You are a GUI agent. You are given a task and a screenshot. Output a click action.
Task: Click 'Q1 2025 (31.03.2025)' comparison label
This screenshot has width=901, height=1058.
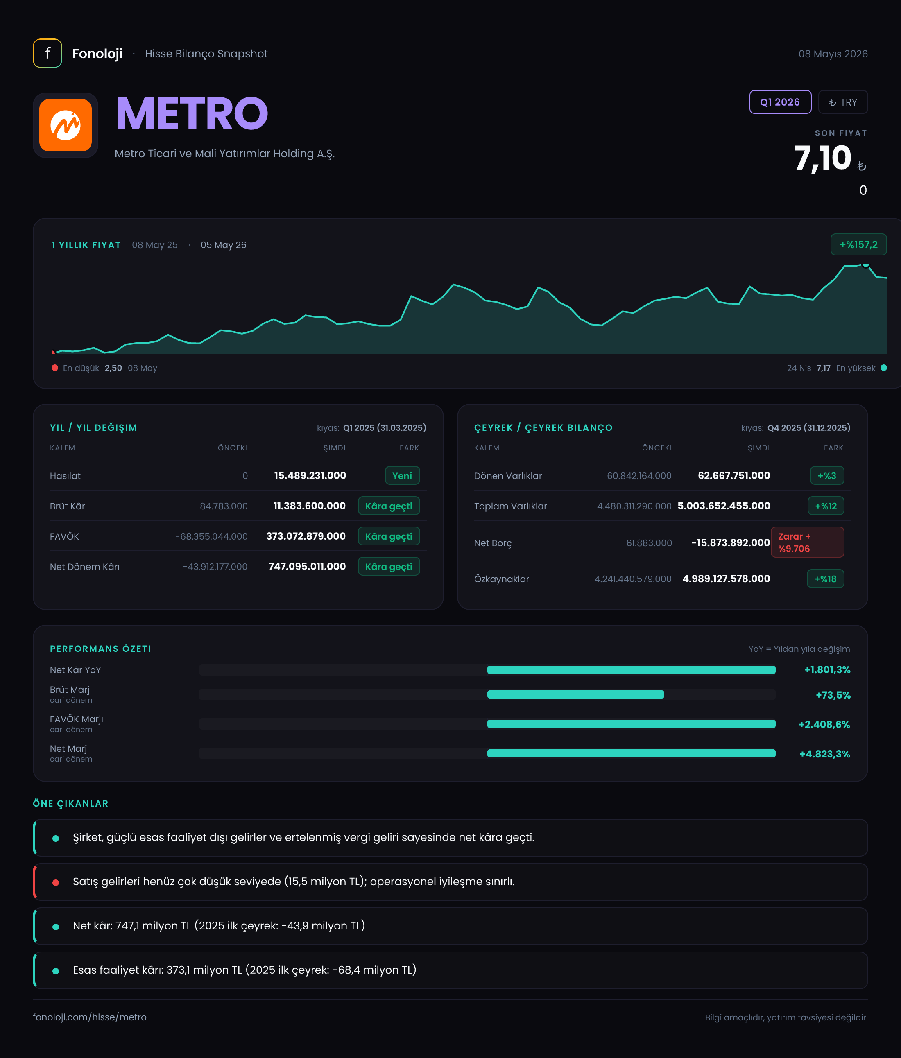click(385, 428)
